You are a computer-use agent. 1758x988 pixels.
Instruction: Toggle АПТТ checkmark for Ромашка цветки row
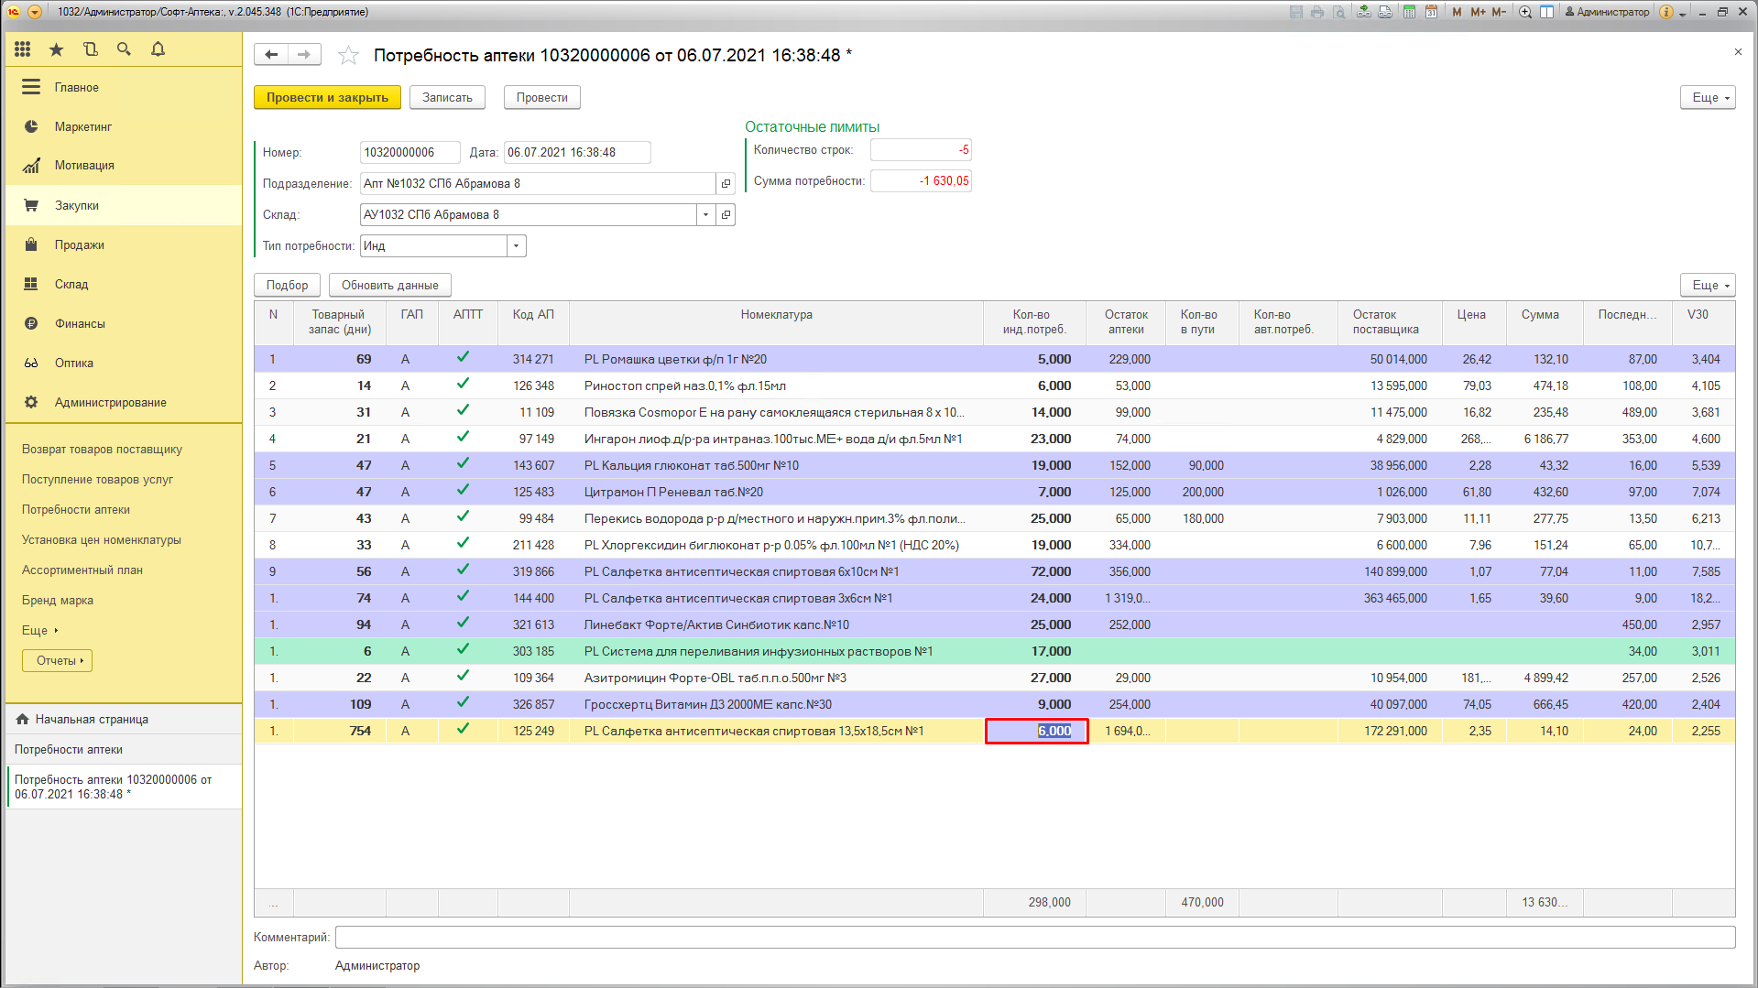click(464, 358)
